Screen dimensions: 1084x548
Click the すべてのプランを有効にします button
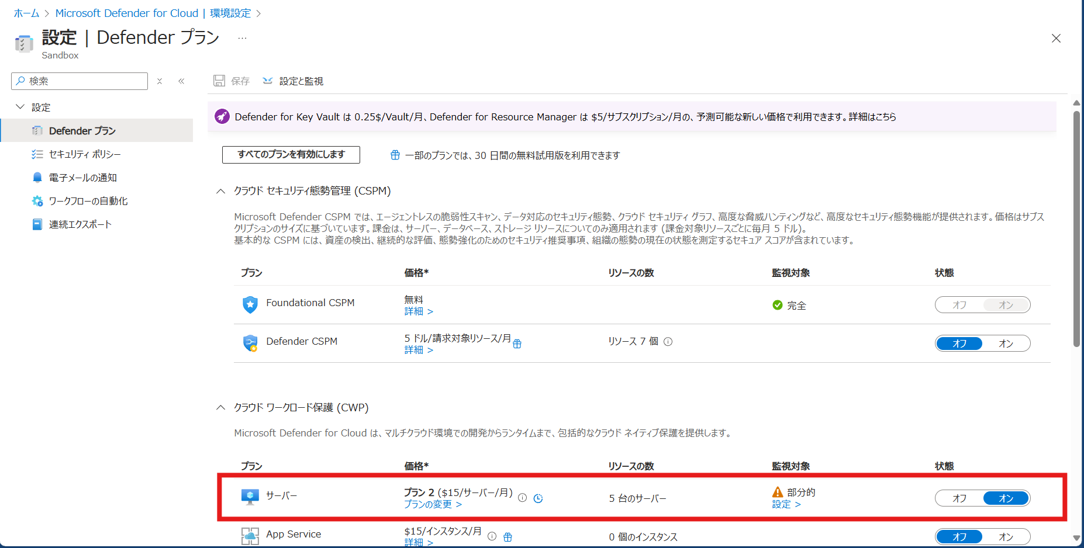(291, 155)
